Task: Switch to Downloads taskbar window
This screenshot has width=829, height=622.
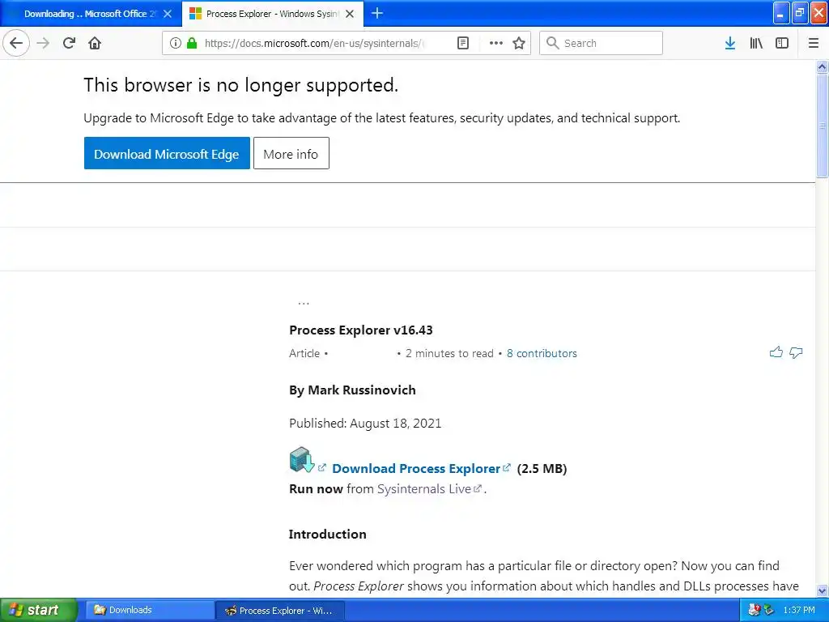Action: [x=149, y=610]
